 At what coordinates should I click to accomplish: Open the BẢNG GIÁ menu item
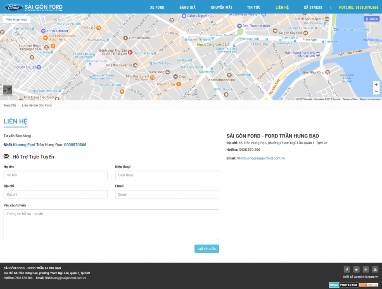point(187,7)
